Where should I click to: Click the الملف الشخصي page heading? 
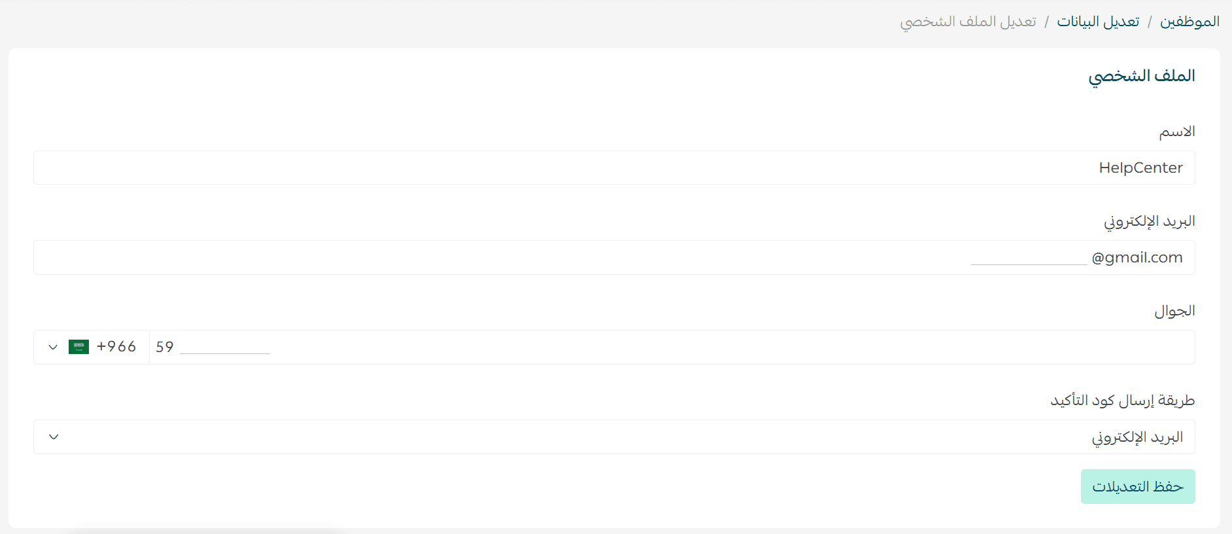click(1141, 75)
